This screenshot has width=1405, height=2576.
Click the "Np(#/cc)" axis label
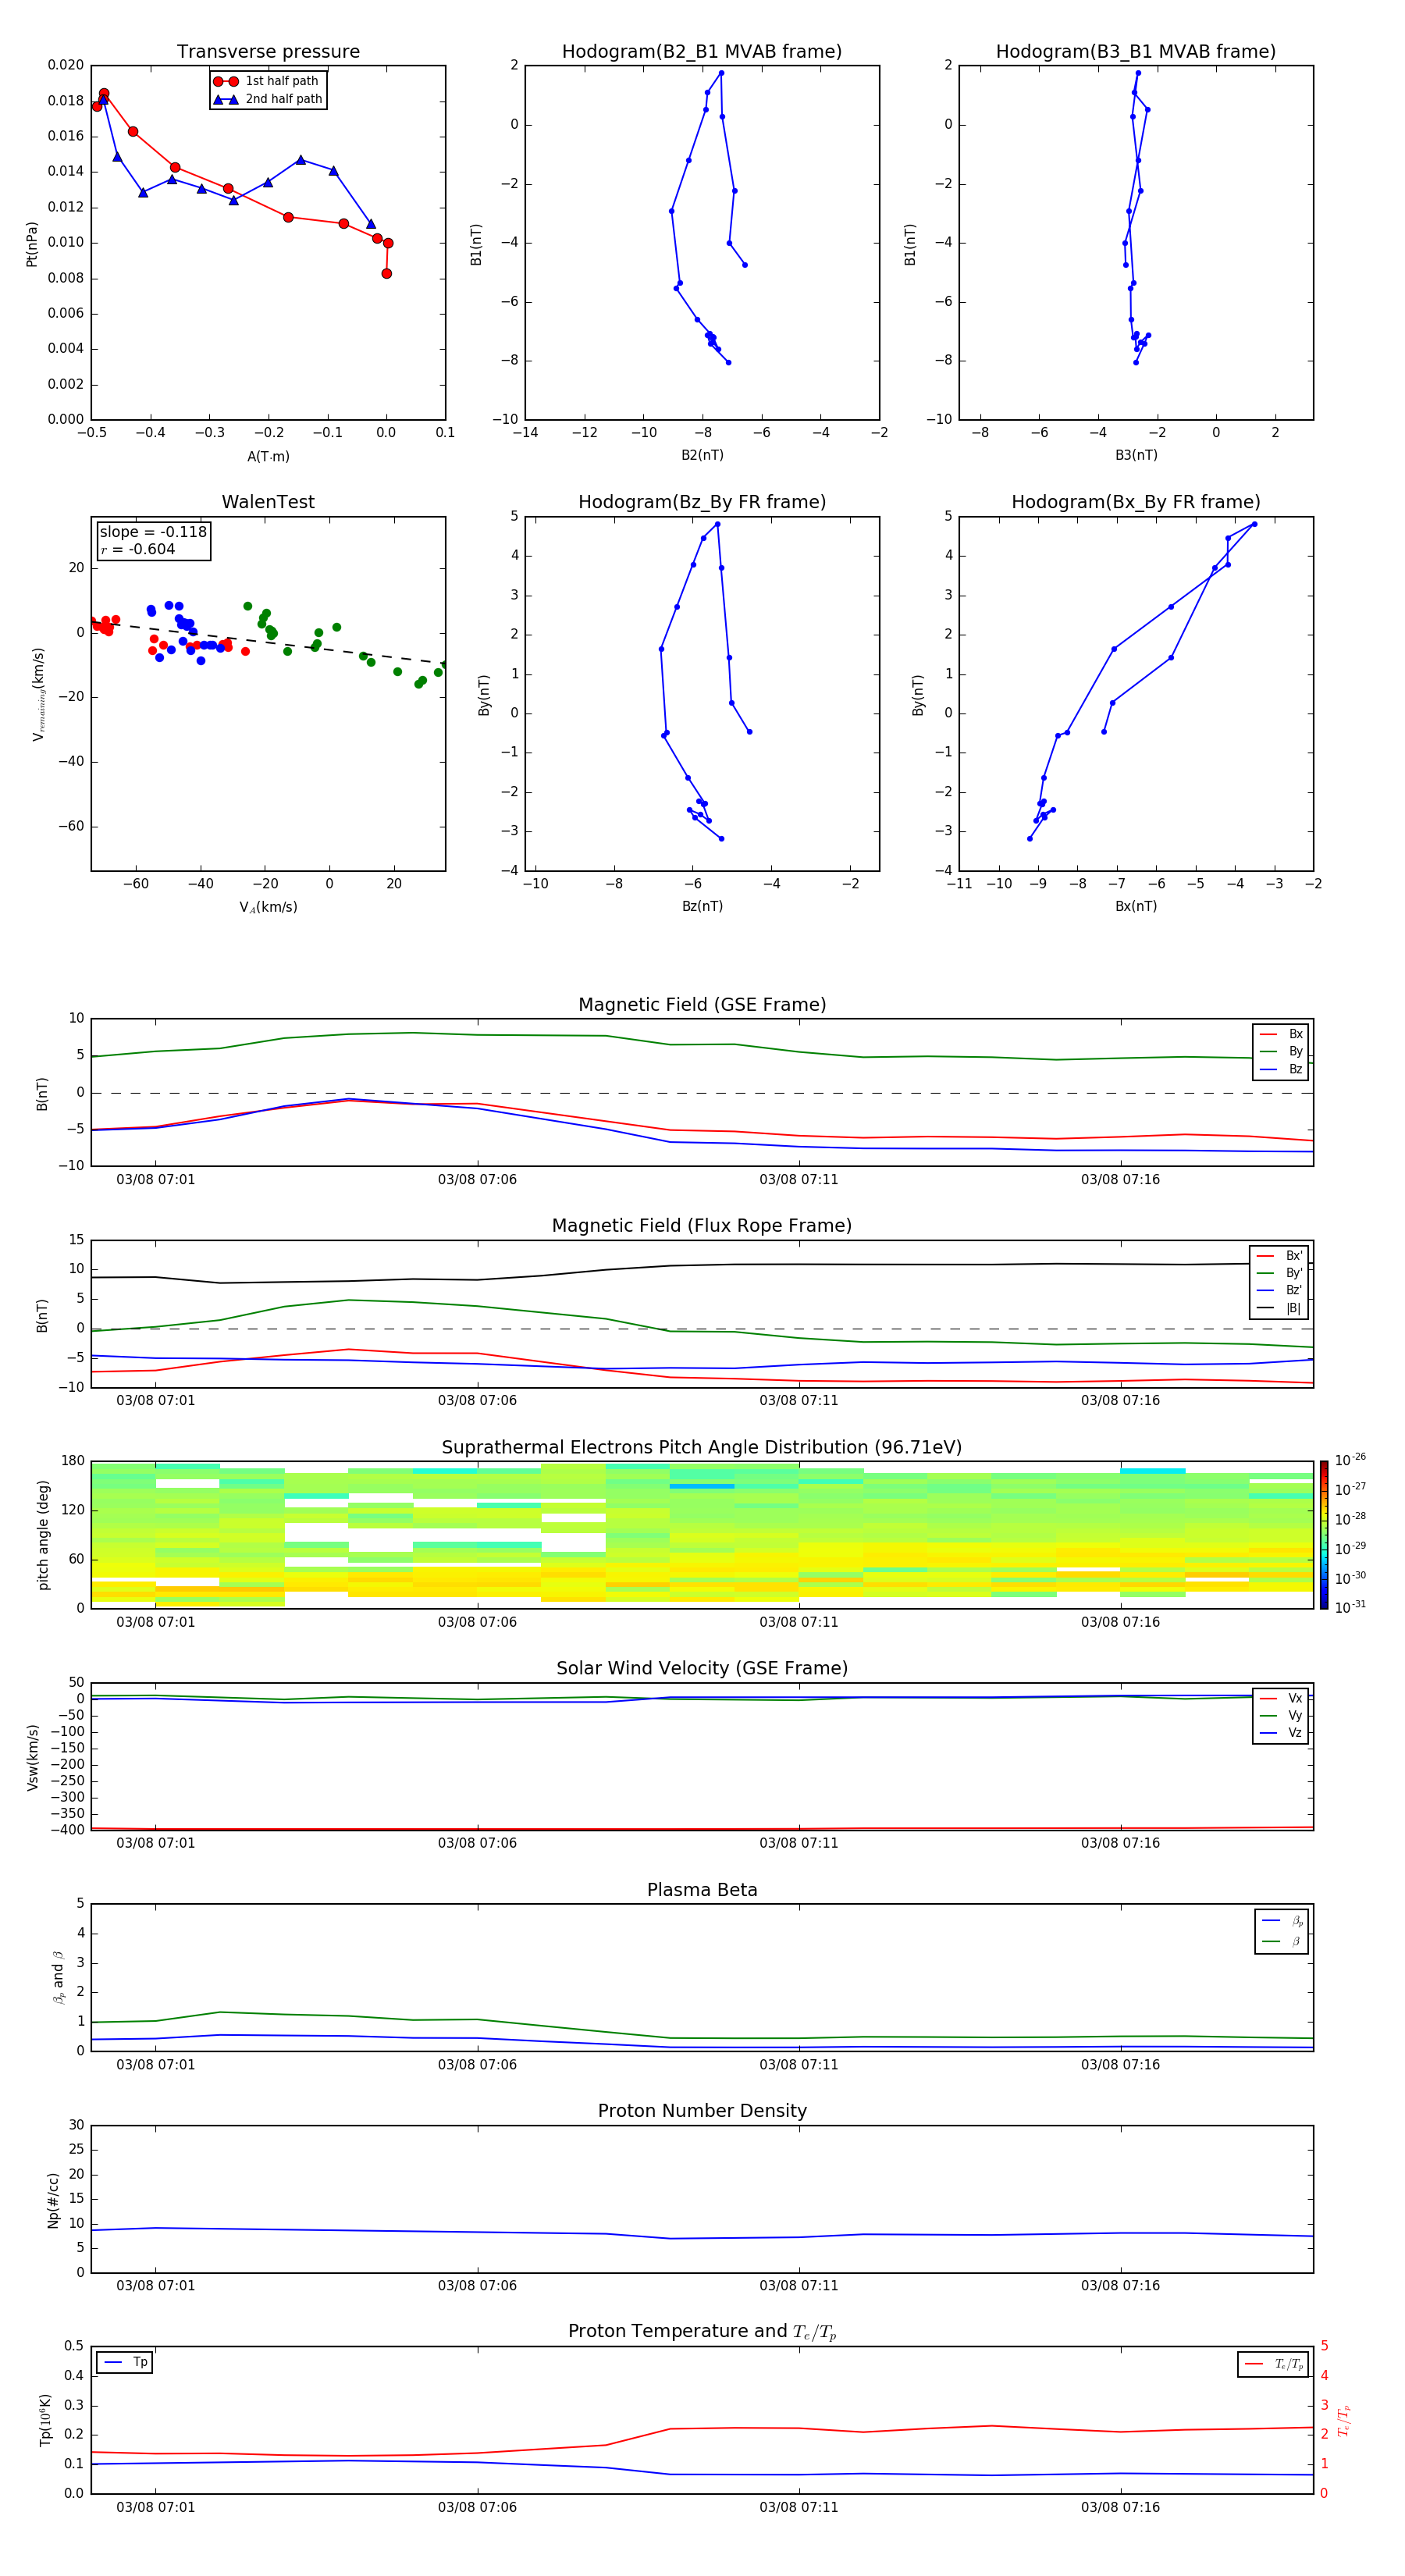53,2200
